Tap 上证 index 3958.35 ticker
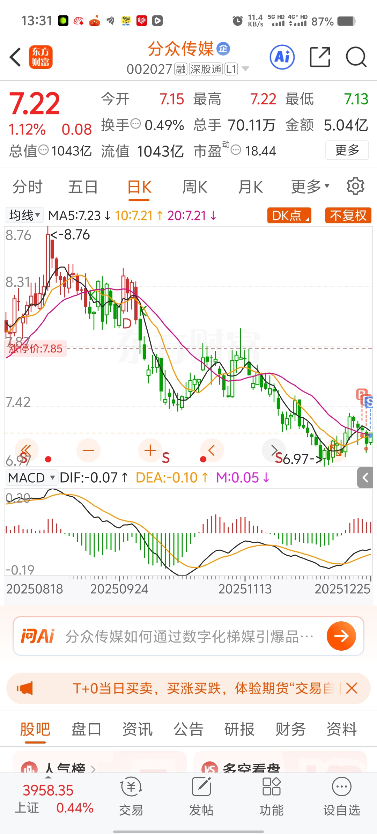Viewport: 377px width, 834px height. pos(54,798)
